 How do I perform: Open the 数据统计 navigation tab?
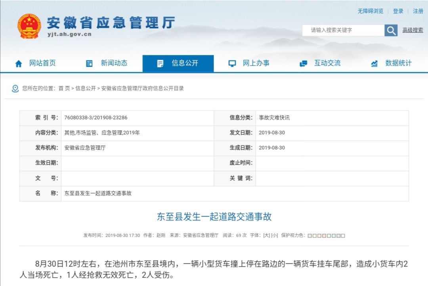pos(398,63)
